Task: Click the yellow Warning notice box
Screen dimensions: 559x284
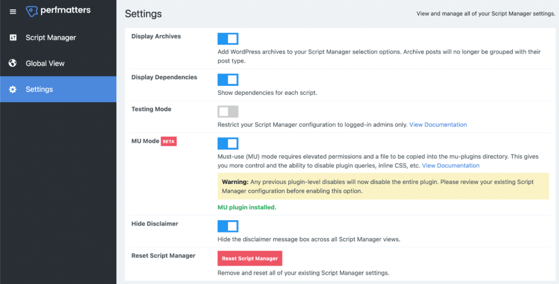Action: coord(383,186)
